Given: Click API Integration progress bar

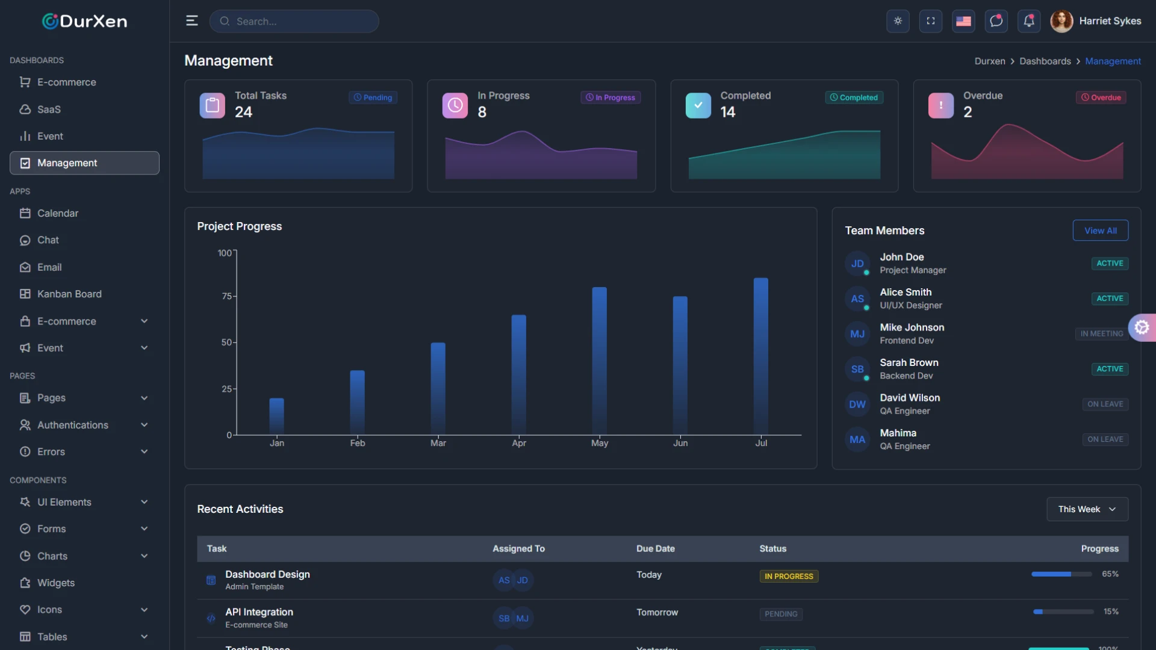Looking at the screenshot, I should tap(1063, 611).
